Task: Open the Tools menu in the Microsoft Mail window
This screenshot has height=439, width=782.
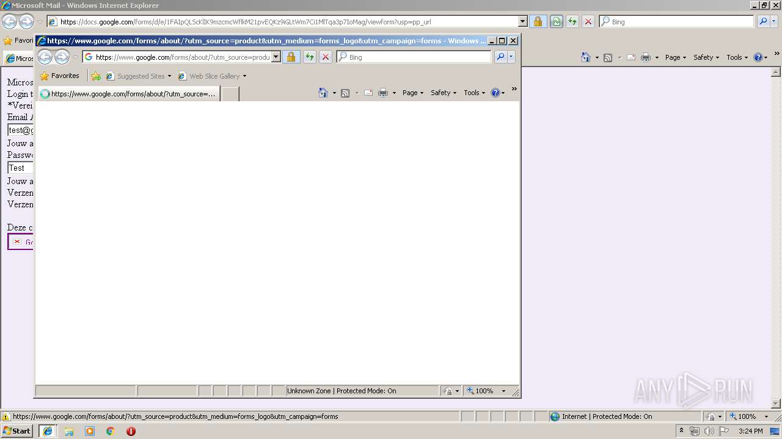Action: 737,57
